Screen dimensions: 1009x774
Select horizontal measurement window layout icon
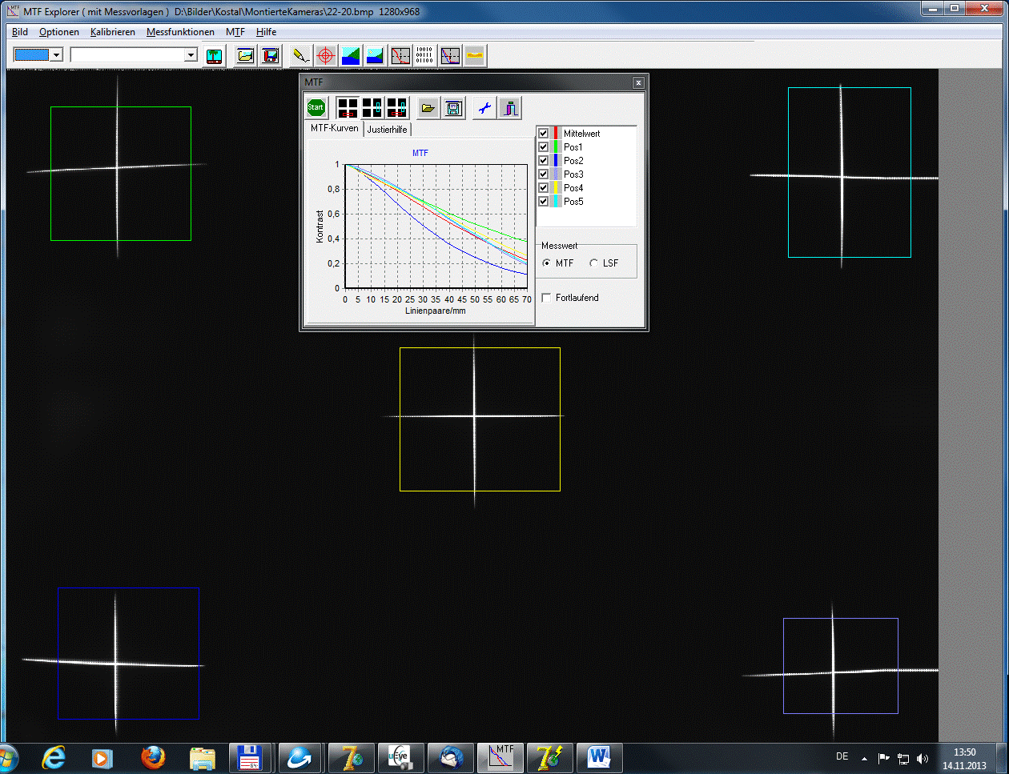pos(348,108)
